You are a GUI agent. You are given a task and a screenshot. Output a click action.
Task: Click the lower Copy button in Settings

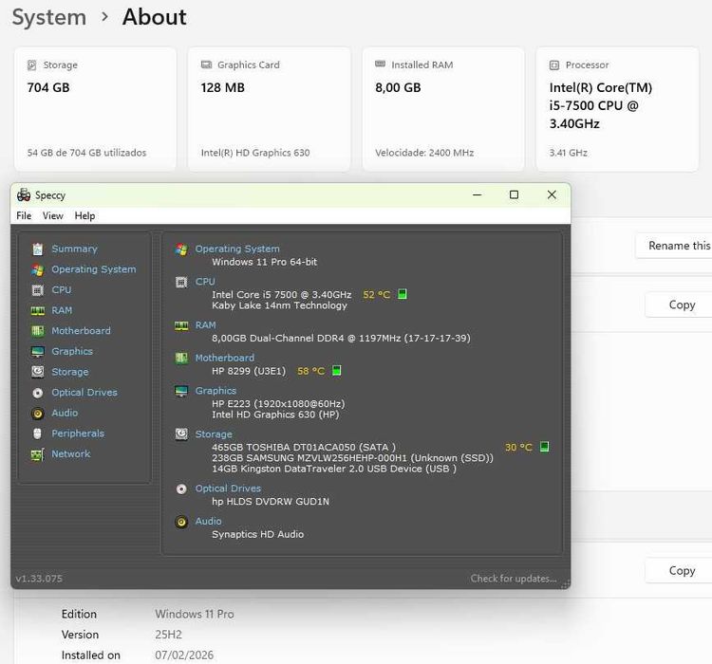click(x=679, y=570)
